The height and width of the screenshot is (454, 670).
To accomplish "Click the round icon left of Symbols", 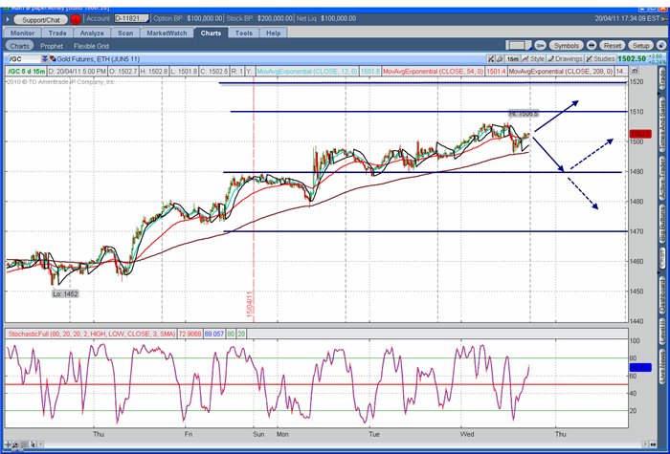I will 540,45.
